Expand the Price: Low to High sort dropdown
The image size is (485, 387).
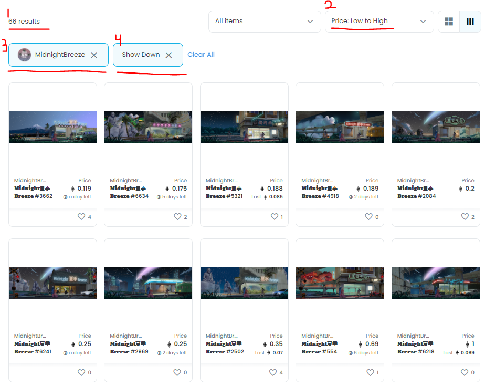[x=379, y=22]
